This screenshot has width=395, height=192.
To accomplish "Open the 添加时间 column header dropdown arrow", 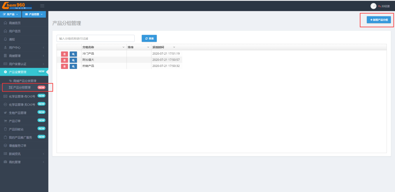I will tap(174, 47).
